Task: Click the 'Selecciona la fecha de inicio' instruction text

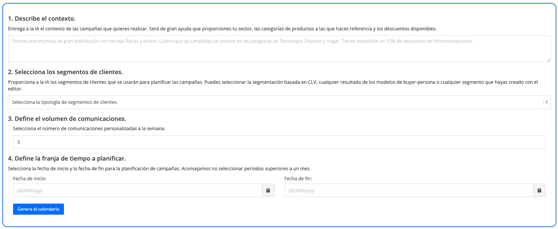Action: (x=159, y=169)
